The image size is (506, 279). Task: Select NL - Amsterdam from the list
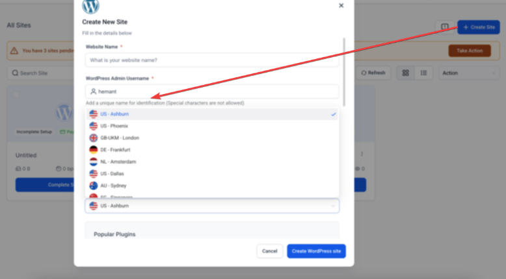[212, 162]
